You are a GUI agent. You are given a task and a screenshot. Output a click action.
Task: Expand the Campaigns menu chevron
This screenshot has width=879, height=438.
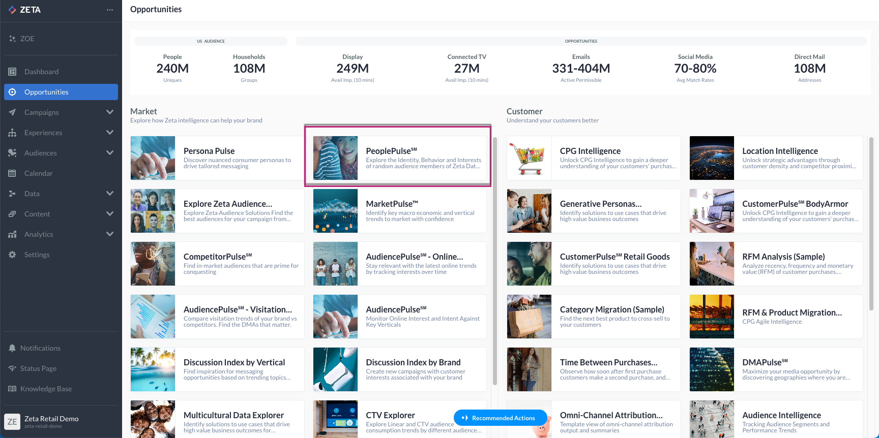(x=110, y=112)
